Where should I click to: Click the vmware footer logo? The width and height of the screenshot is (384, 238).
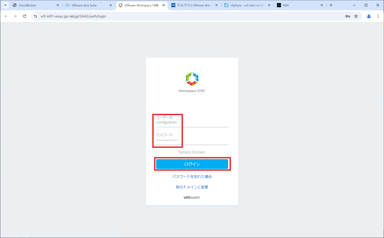pyautogui.click(x=192, y=197)
